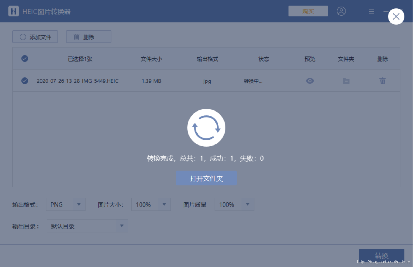Expand the 图片大小 100% dropdown
Viewport: 413px width, 267px height.
[x=151, y=204]
